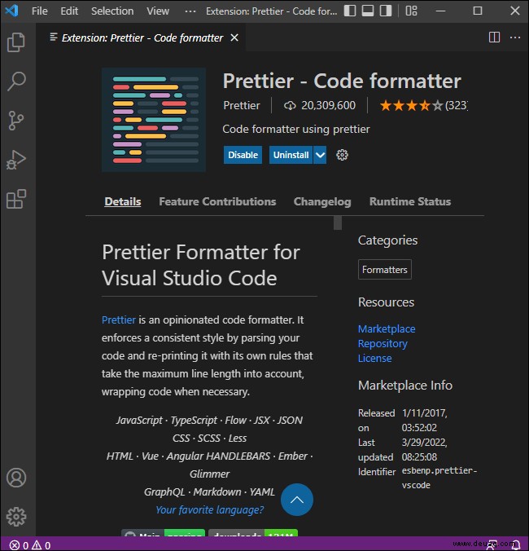Click the Prettier extension logo image
The width and height of the screenshot is (529, 551).
click(x=154, y=120)
